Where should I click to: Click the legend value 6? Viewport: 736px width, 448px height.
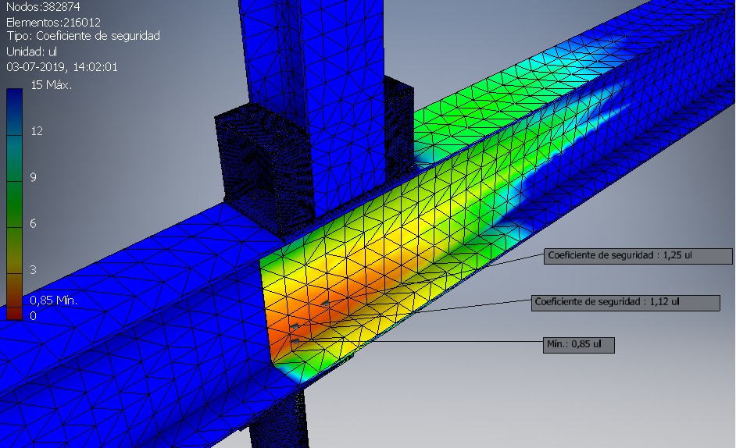(34, 223)
